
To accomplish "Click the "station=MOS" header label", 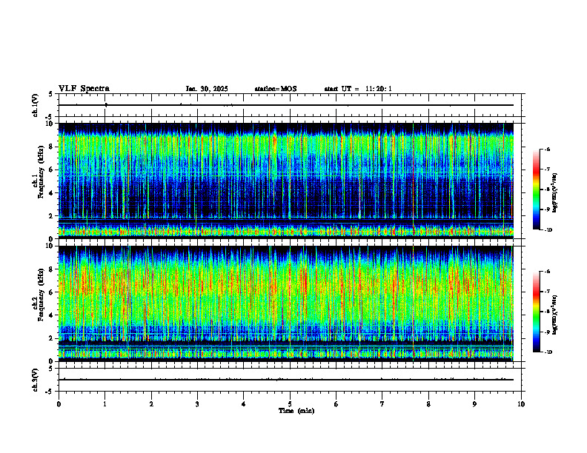I will point(276,89).
